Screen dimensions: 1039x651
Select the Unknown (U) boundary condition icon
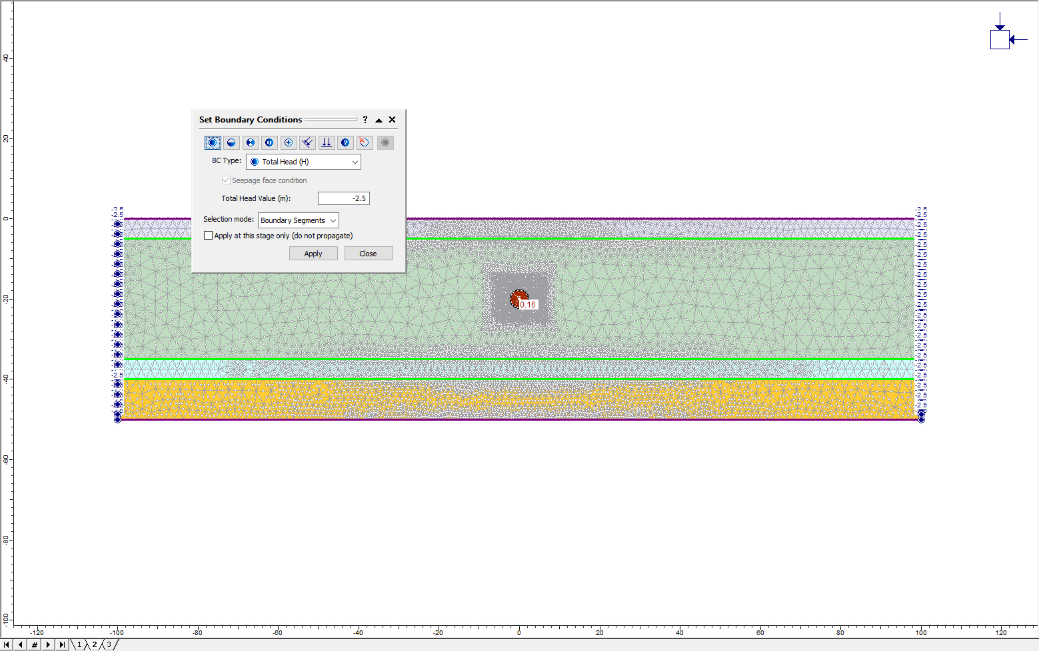tap(269, 142)
